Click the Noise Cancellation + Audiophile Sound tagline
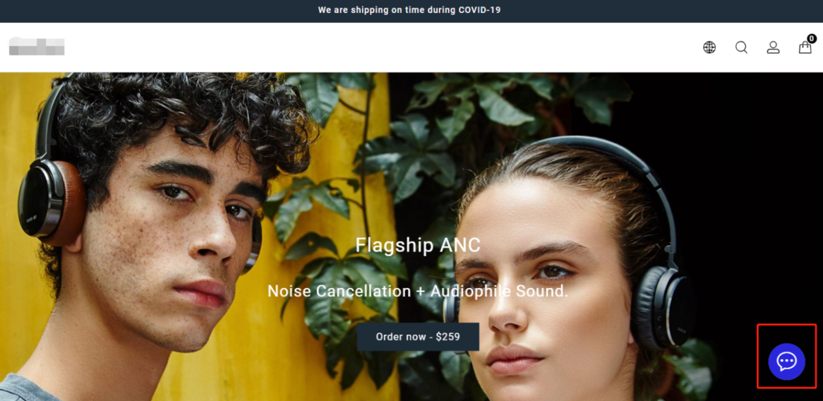 pos(418,291)
